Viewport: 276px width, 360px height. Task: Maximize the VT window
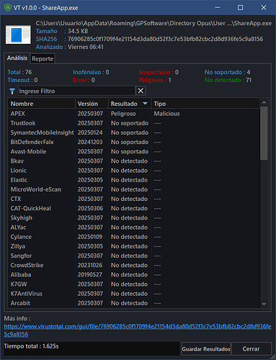coord(240,8)
